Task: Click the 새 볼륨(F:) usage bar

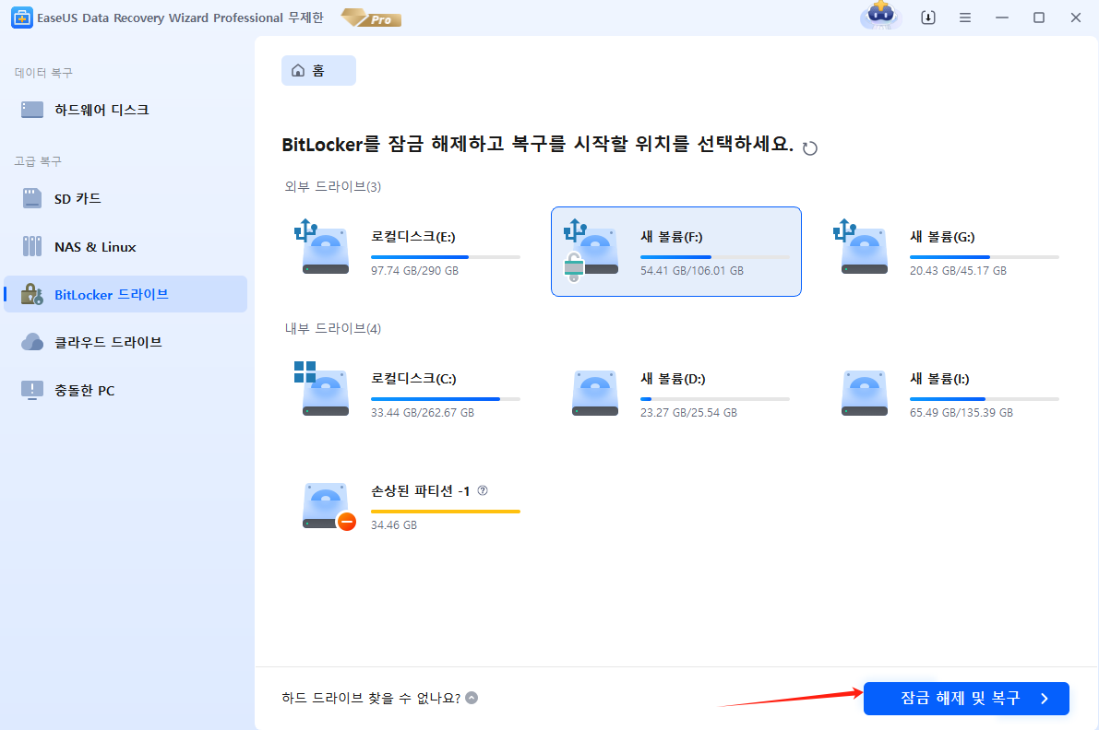Action: tap(715, 257)
